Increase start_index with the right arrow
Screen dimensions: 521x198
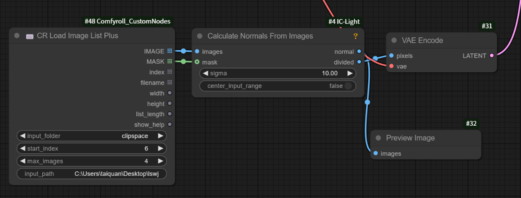[x=161, y=148]
